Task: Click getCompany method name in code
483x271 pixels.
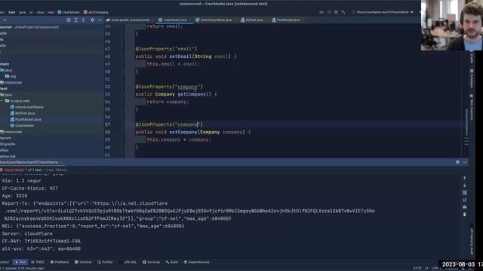Action: click(192, 94)
